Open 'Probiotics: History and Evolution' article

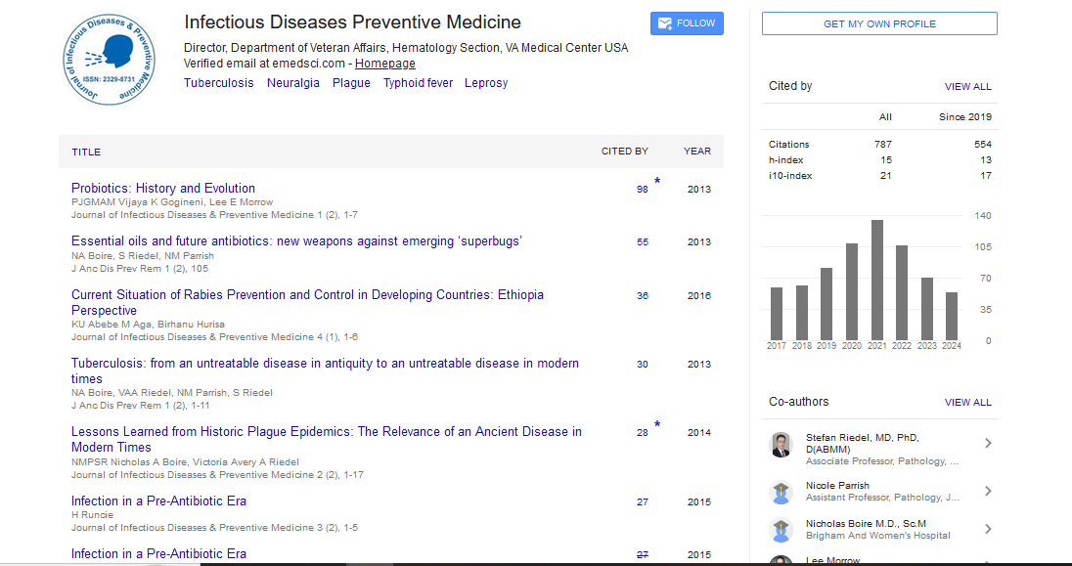(x=163, y=188)
